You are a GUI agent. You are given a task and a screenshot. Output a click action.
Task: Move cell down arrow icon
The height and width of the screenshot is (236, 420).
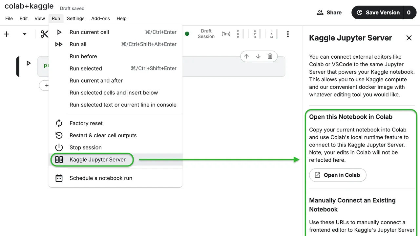[x=258, y=56]
